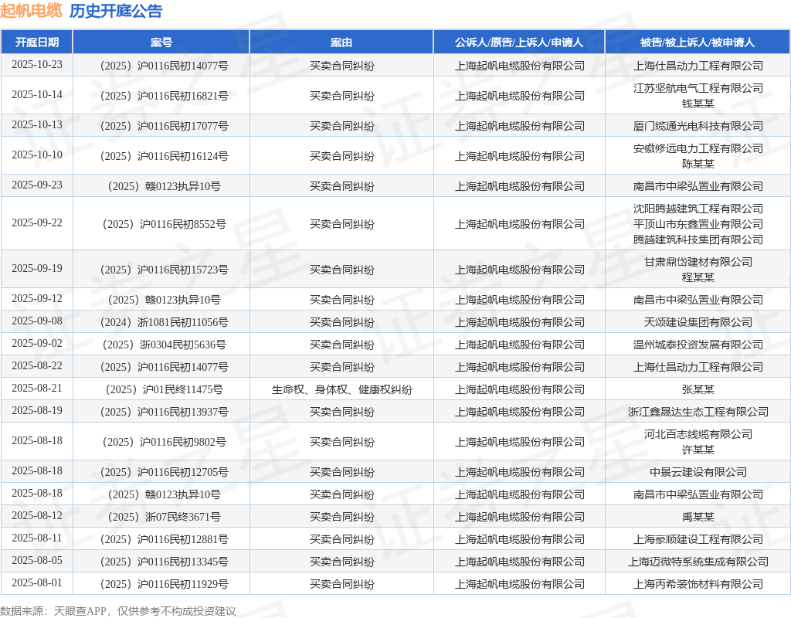Click defendant 厦门缆通光电科技有限公司
The height and width of the screenshot is (618, 791).
coord(698,126)
